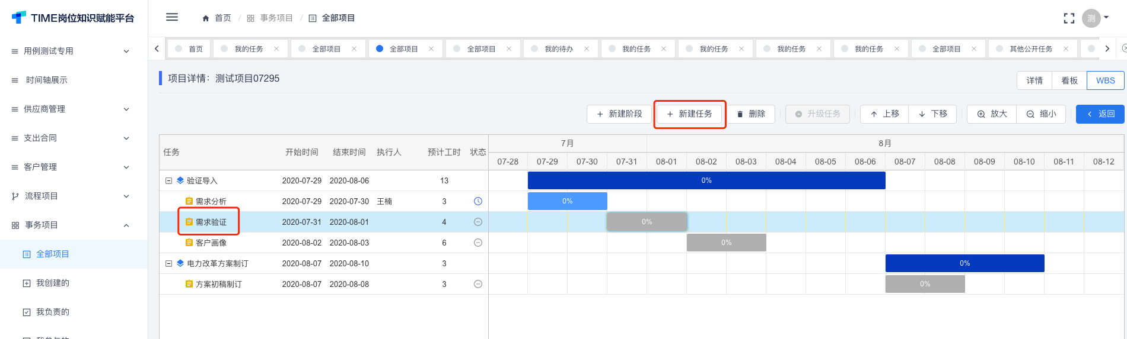Close the active 全部项目 tab
The image size is (1127, 339).
point(431,49)
